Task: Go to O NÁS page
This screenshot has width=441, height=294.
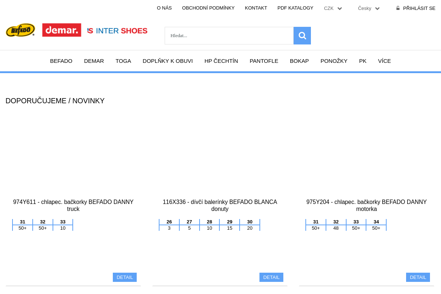Action: pos(164,8)
